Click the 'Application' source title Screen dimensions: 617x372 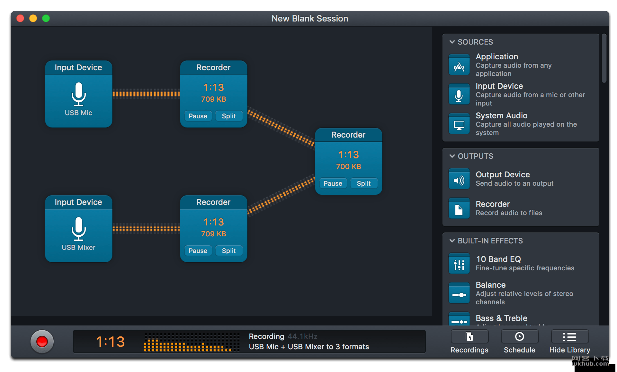pos(497,57)
